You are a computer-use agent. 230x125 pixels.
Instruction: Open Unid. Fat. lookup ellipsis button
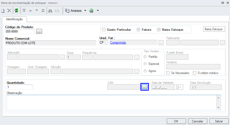click(161, 43)
